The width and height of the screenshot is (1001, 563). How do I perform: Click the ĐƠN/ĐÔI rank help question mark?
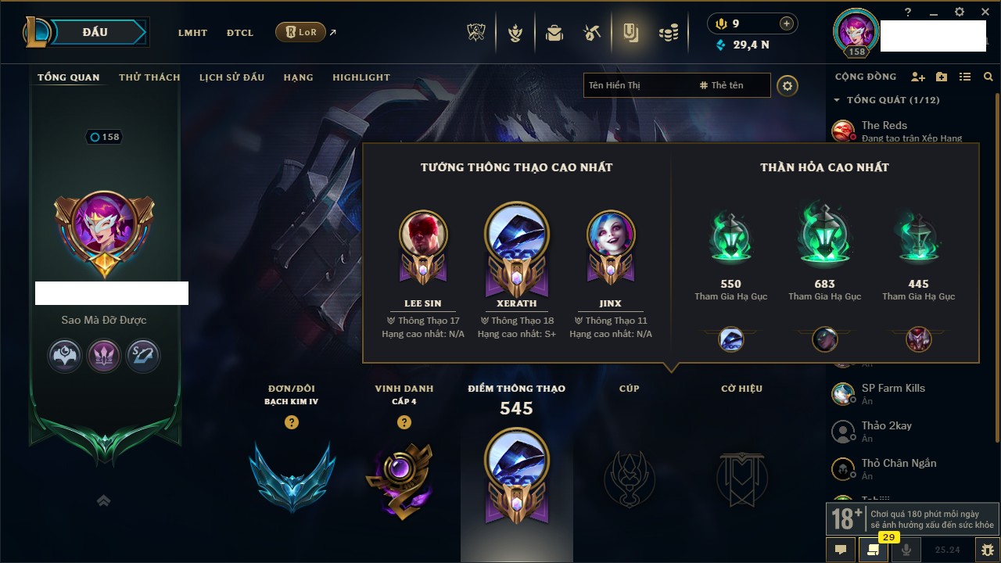coord(292,422)
